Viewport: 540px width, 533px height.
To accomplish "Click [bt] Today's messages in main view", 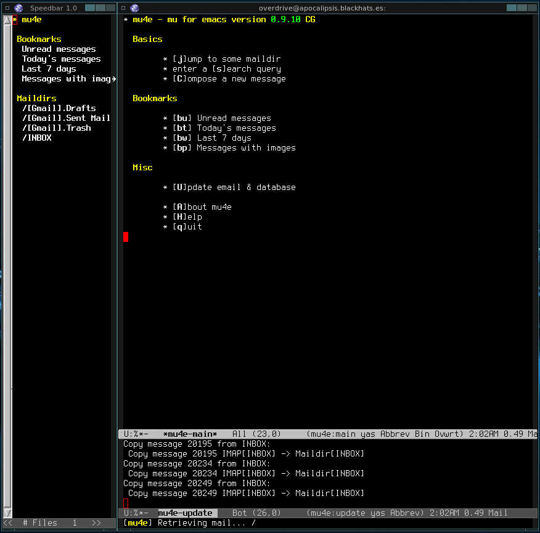I will (x=224, y=128).
